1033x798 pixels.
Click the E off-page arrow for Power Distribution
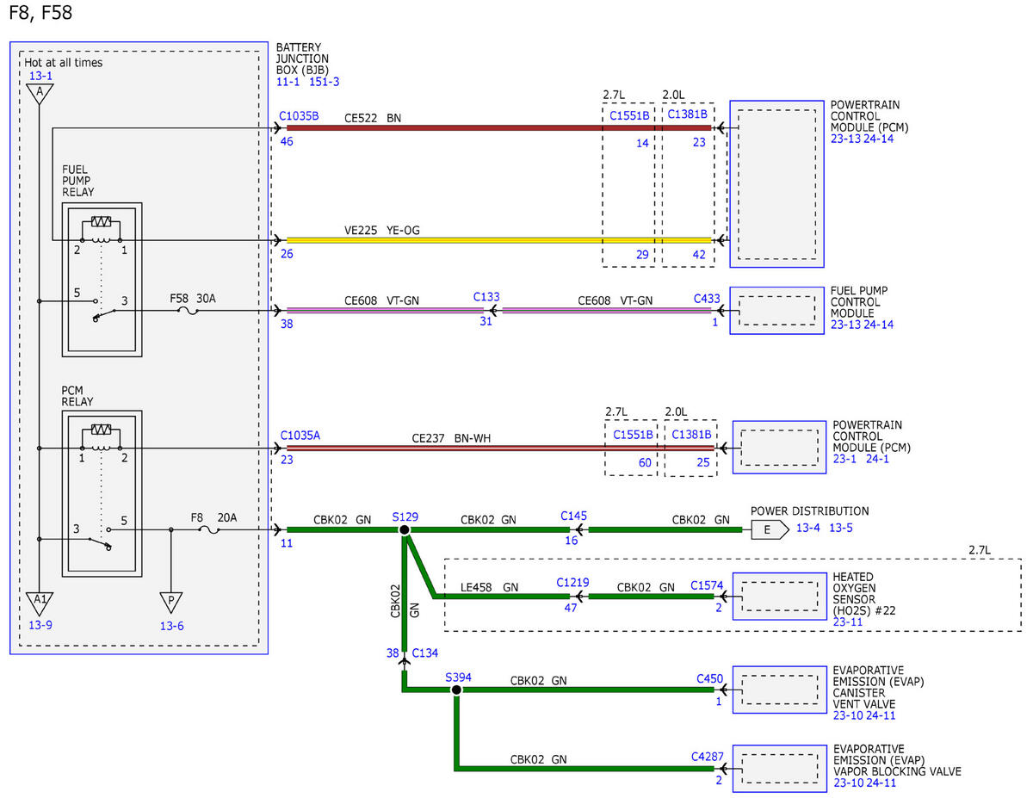[768, 529]
